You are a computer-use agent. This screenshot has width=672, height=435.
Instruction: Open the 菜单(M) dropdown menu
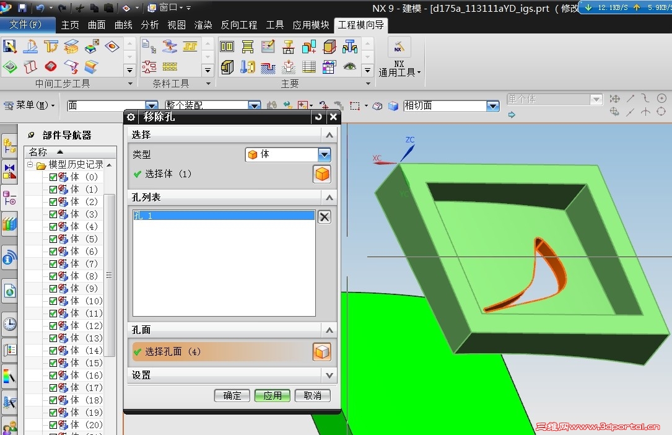point(30,105)
